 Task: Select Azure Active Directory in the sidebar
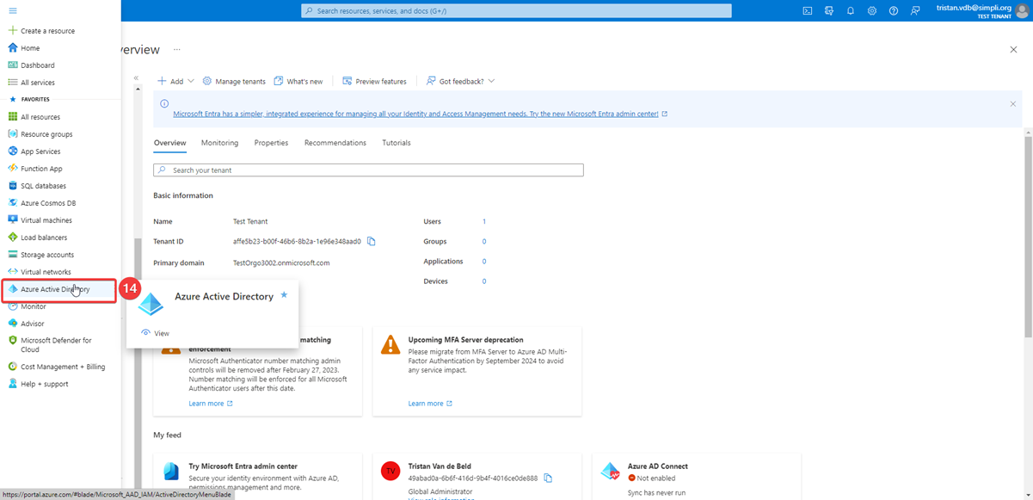tap(56, 289)
